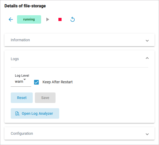This screenshot has width=159, height=145.
Task: Open Log Analyzer button
Action: point(35,113)
